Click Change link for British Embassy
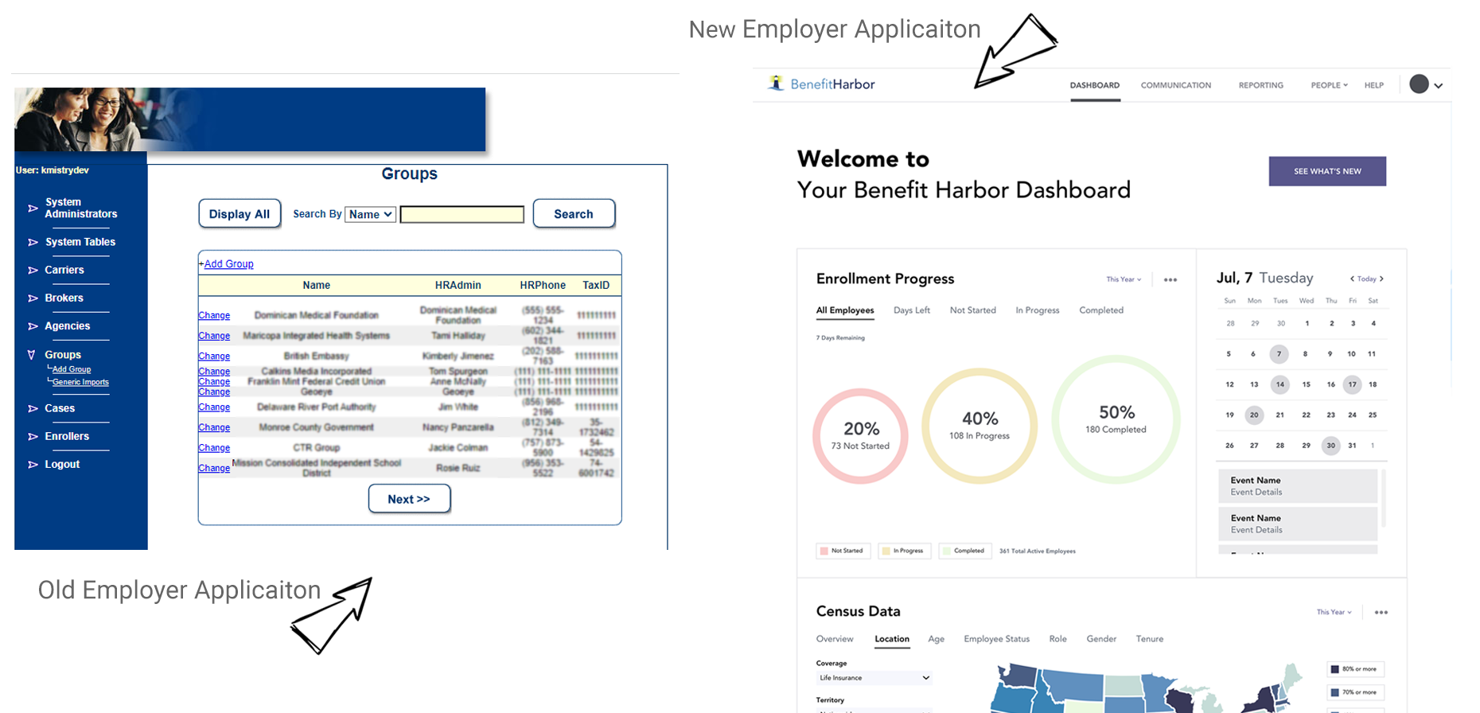 214,356
